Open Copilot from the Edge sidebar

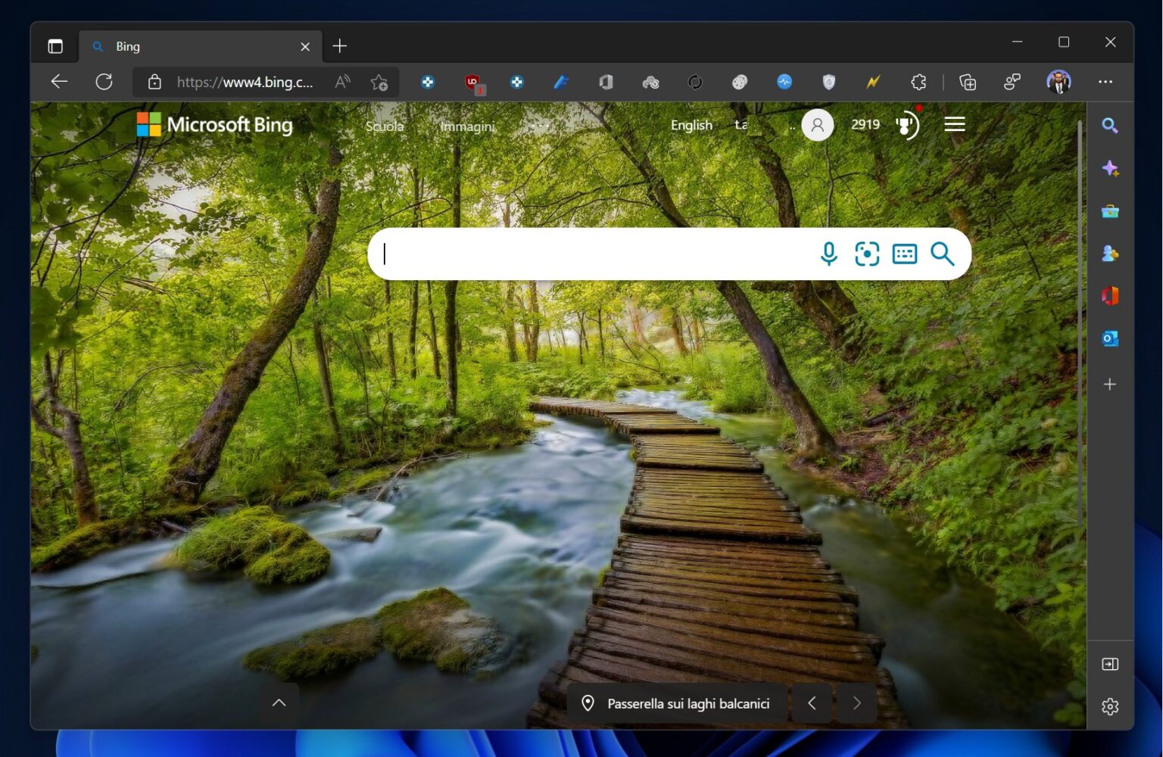(x=1110, y=168)
